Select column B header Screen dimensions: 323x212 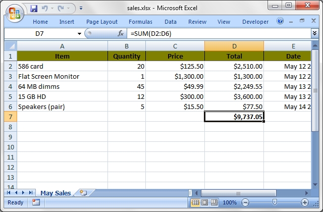pyautogui.click(x=127, y=46)
